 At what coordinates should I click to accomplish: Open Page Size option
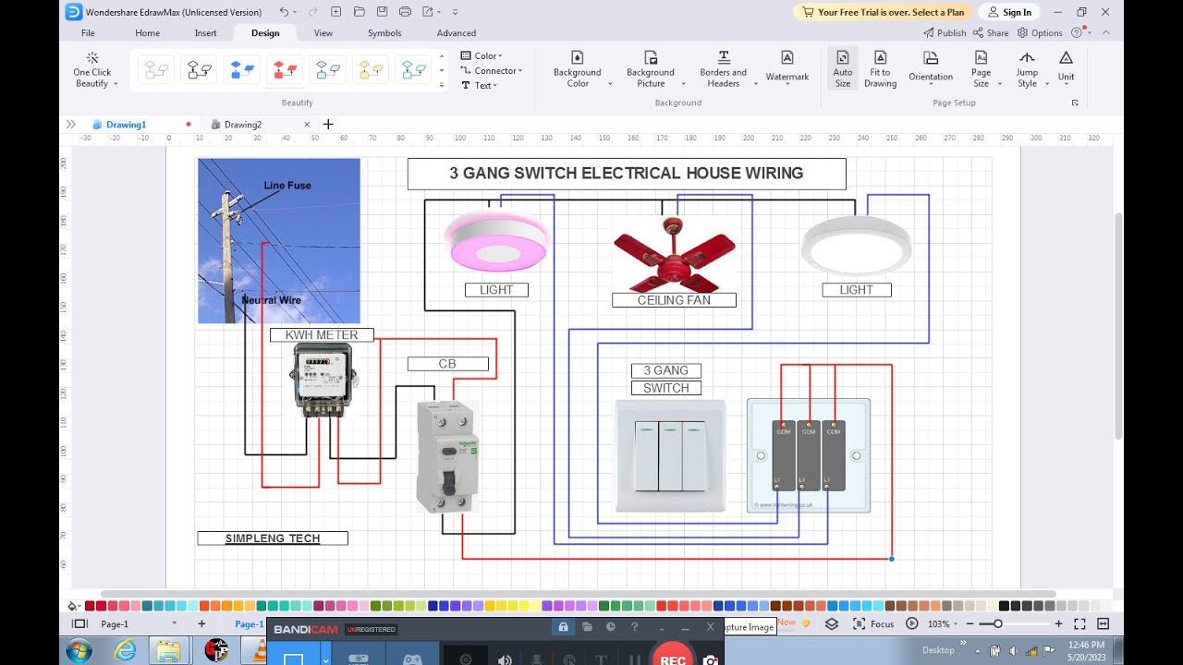[x=981, y=70]
